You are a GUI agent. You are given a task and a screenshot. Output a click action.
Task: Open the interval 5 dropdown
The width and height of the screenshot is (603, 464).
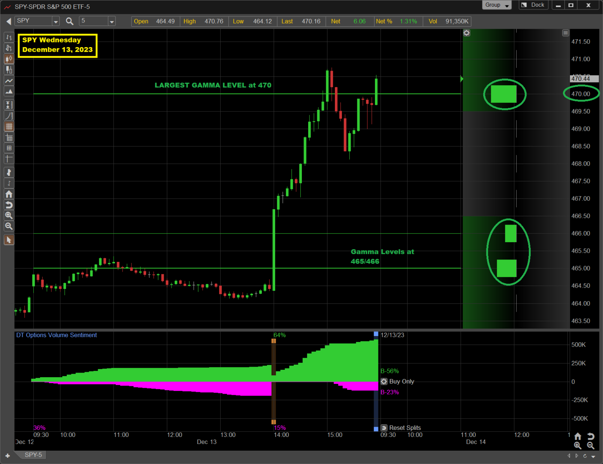pos(112,21)
